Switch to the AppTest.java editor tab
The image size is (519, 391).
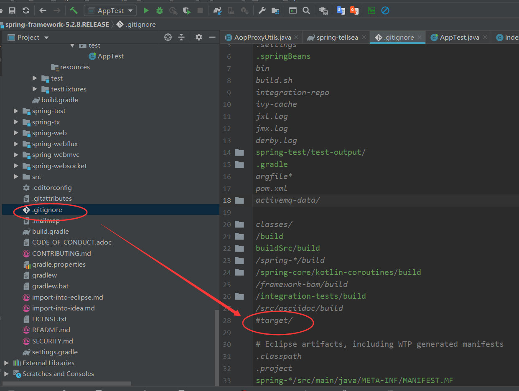click(458, 37)
